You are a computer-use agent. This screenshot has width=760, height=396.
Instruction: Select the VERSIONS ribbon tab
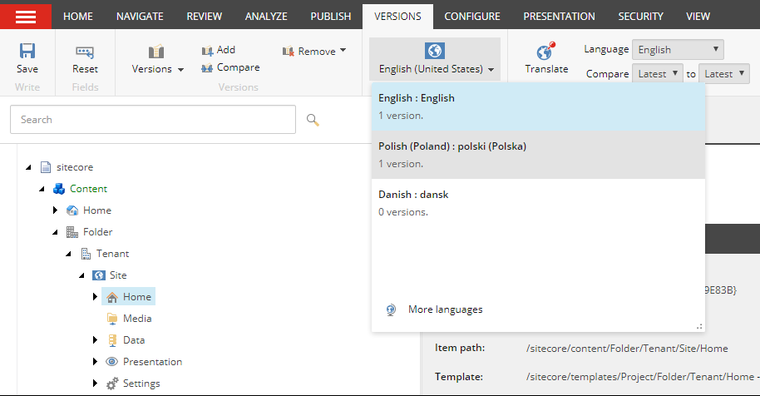[397, 17]
